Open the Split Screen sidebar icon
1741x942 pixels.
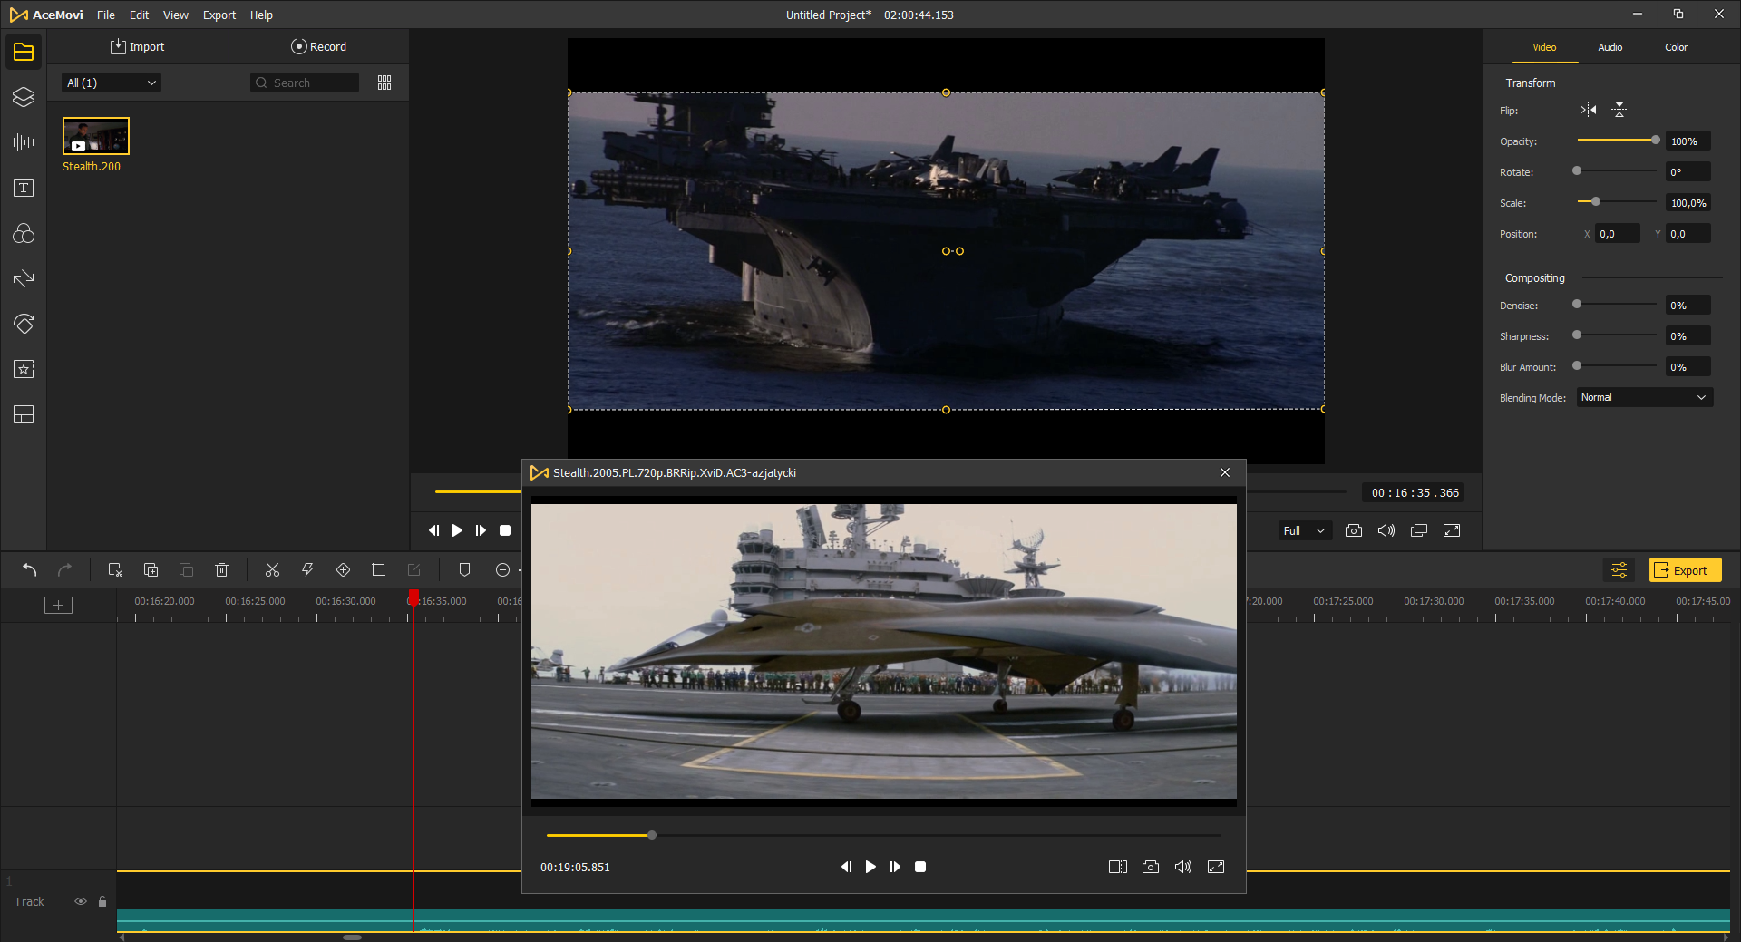click(x=24, y=414)
